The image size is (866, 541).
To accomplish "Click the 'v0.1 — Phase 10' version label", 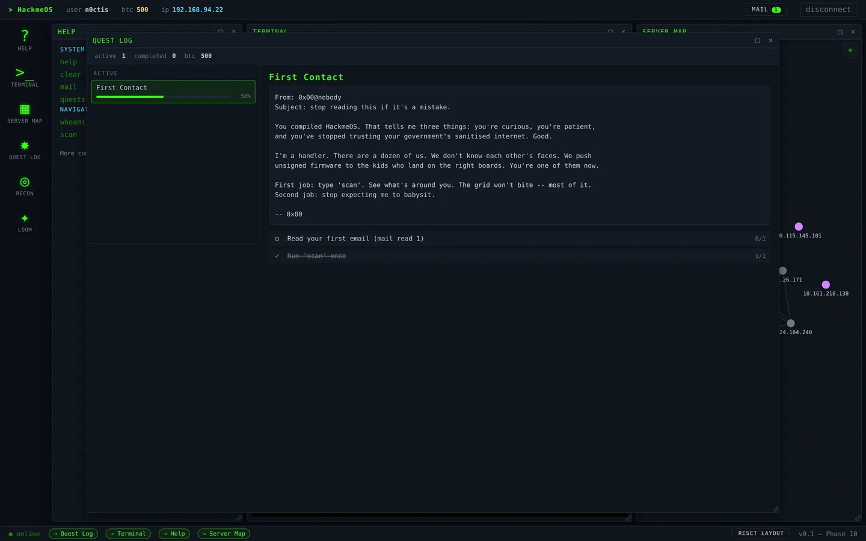I will tap(828, 534).
